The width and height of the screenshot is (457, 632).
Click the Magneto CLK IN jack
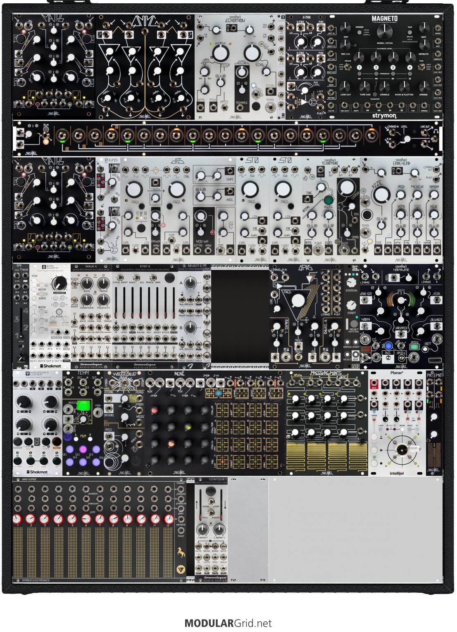331,106
